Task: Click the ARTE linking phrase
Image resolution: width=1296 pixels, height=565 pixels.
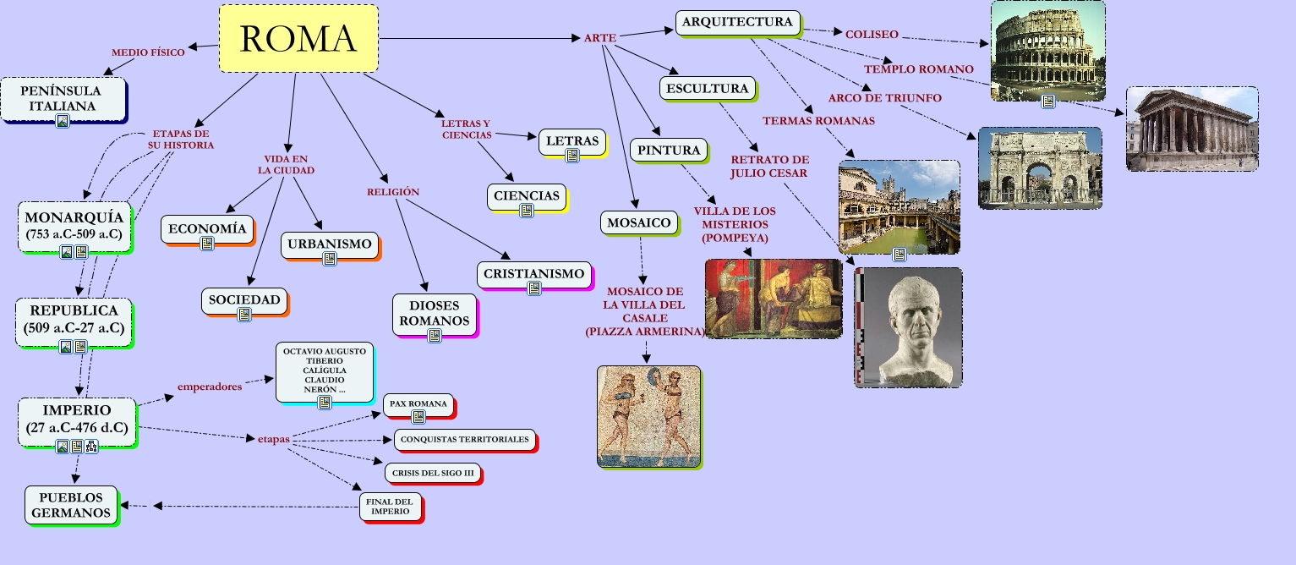Action: pos(599,38)
